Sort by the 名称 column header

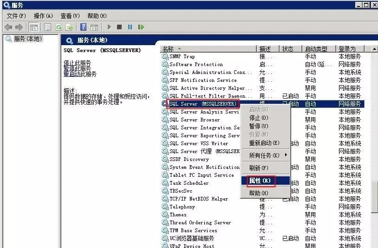pyautogui.click(x=209, y=49)
